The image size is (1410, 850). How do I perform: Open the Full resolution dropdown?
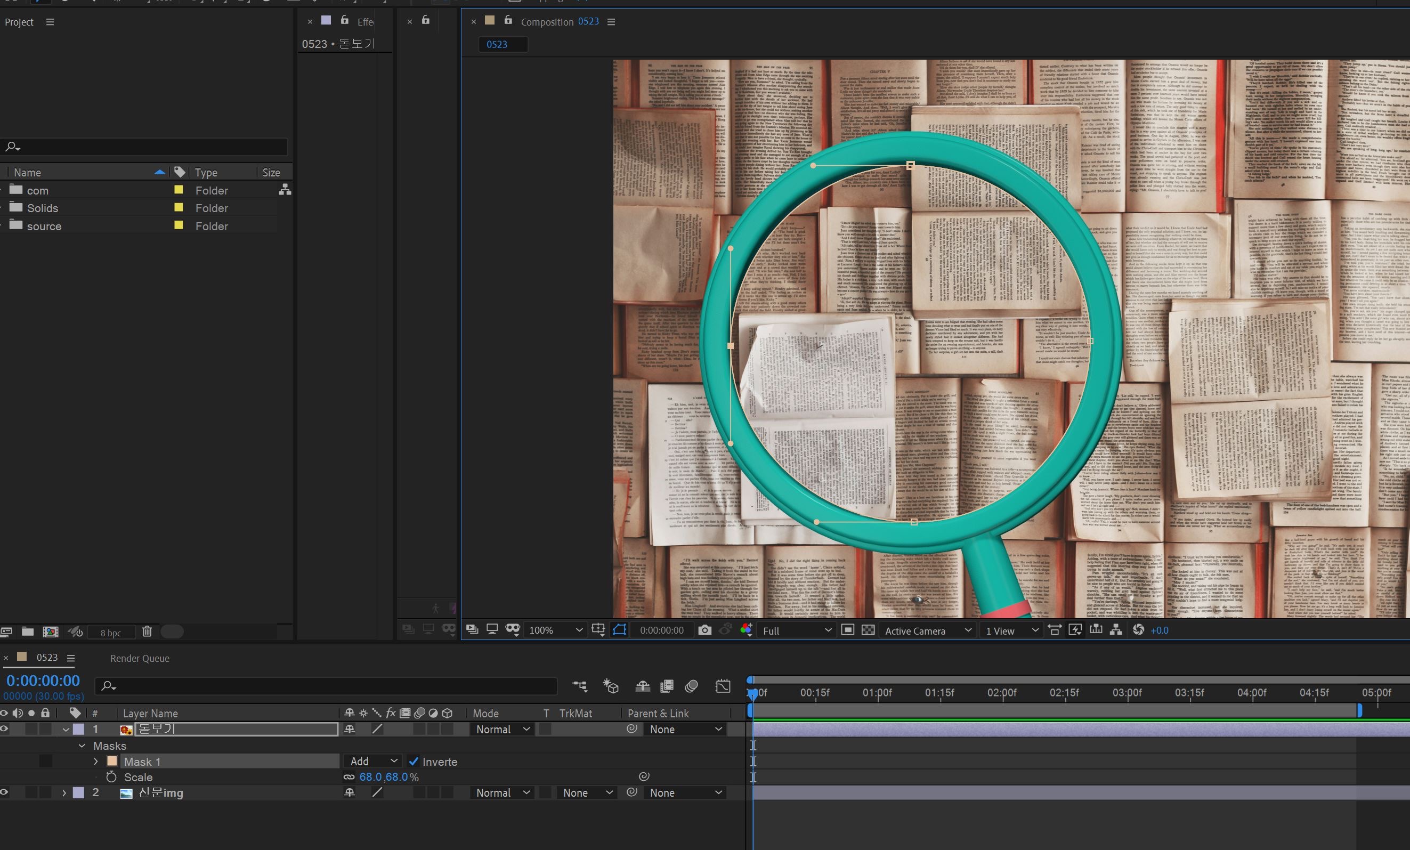796,630
